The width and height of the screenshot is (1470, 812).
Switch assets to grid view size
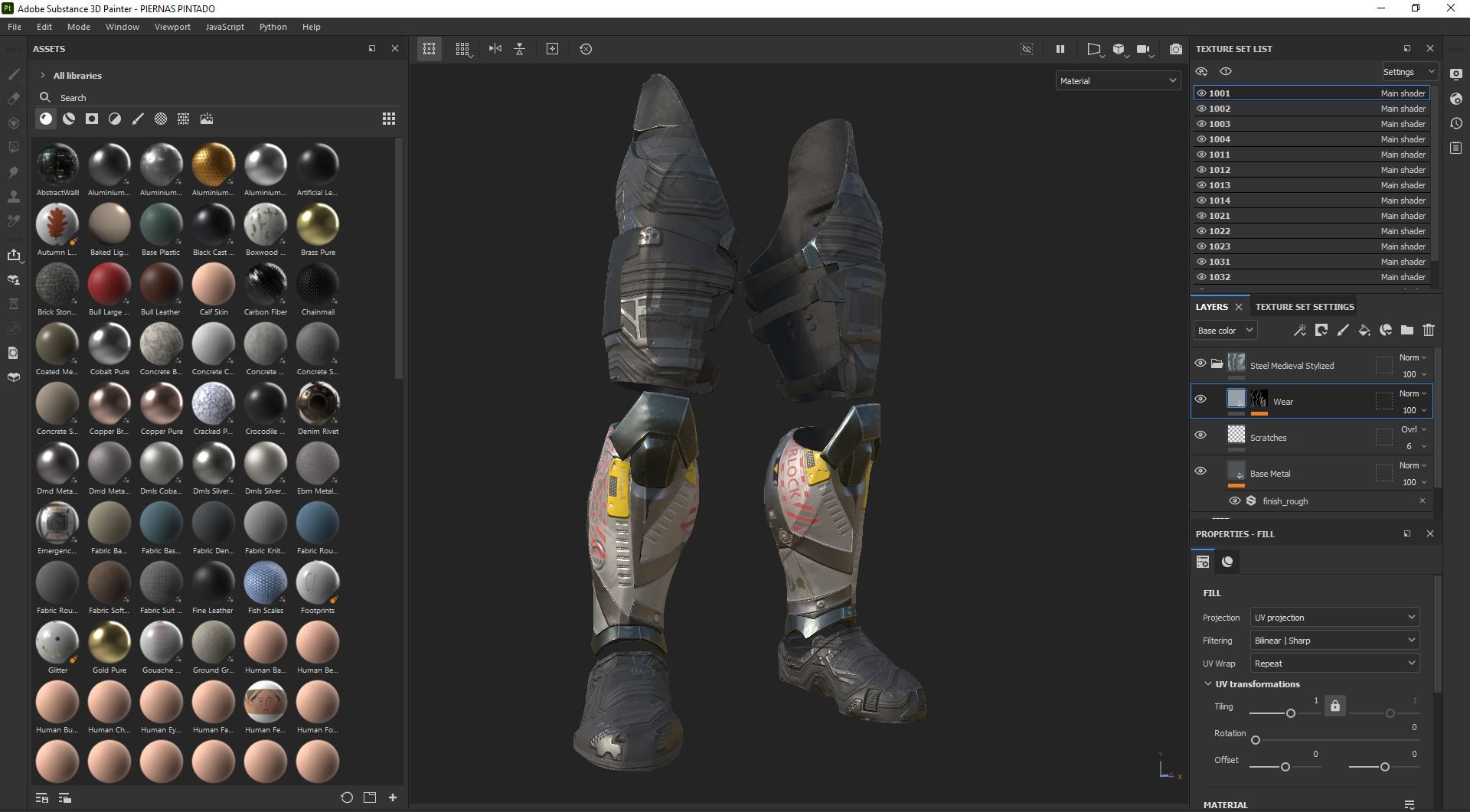coord(389,119)
